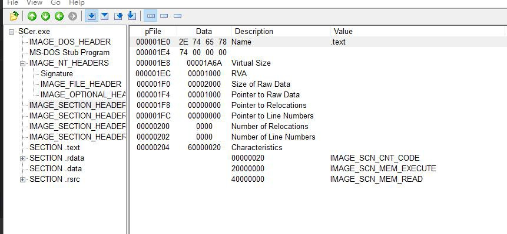The height and width of the screenshot is (234, 507).
Task: Click the Value column header
Action: [417, 31]
